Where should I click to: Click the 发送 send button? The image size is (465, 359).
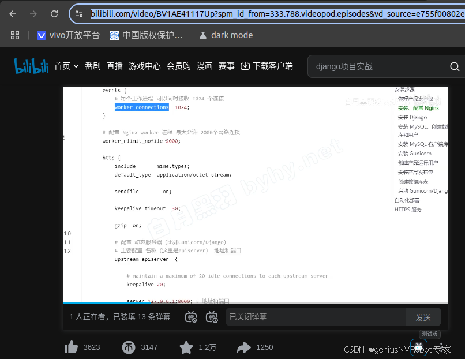point(423,317)
